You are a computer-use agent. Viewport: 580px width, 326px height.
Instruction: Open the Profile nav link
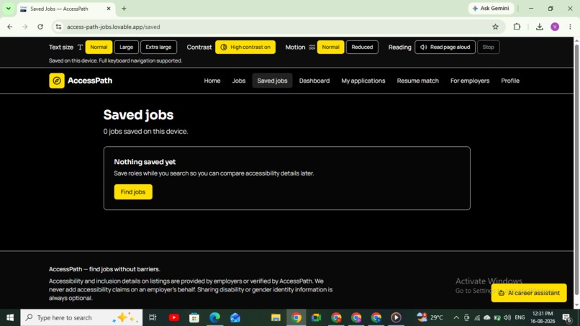point(510,81)
